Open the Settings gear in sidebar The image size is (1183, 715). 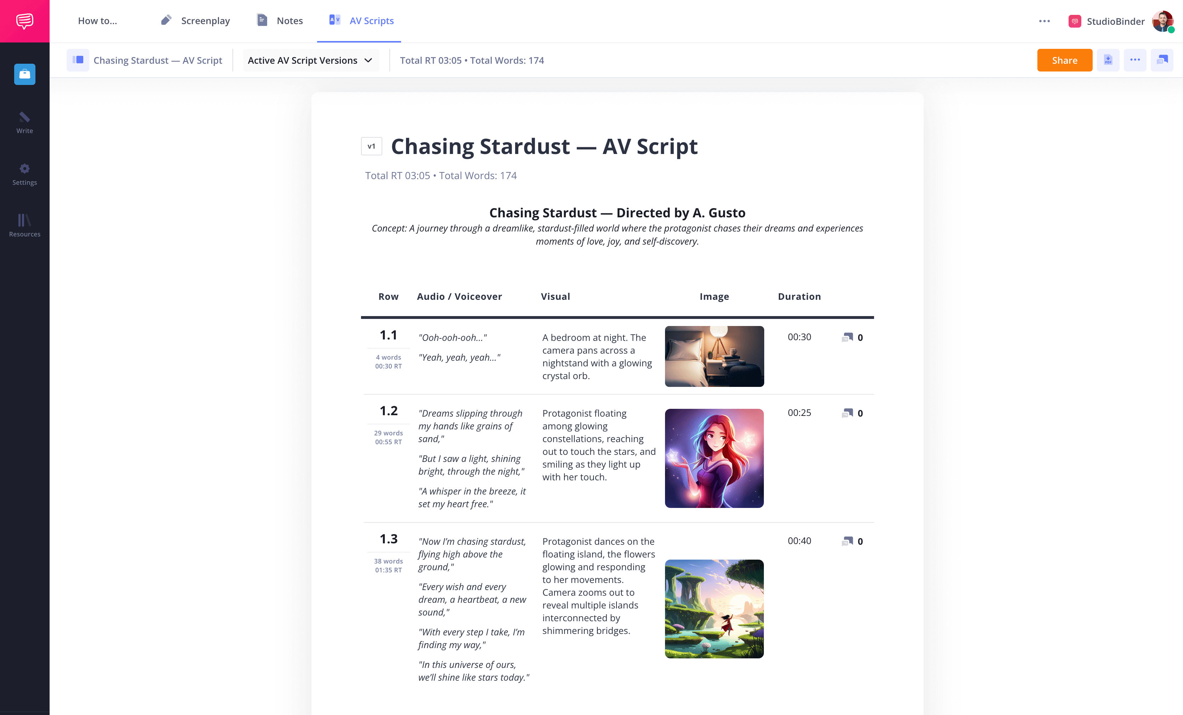(24, 174)
